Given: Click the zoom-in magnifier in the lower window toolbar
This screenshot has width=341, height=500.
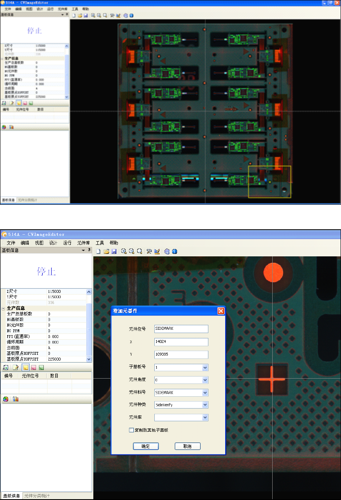Looking at the screenshot, I should pos(124,251).
